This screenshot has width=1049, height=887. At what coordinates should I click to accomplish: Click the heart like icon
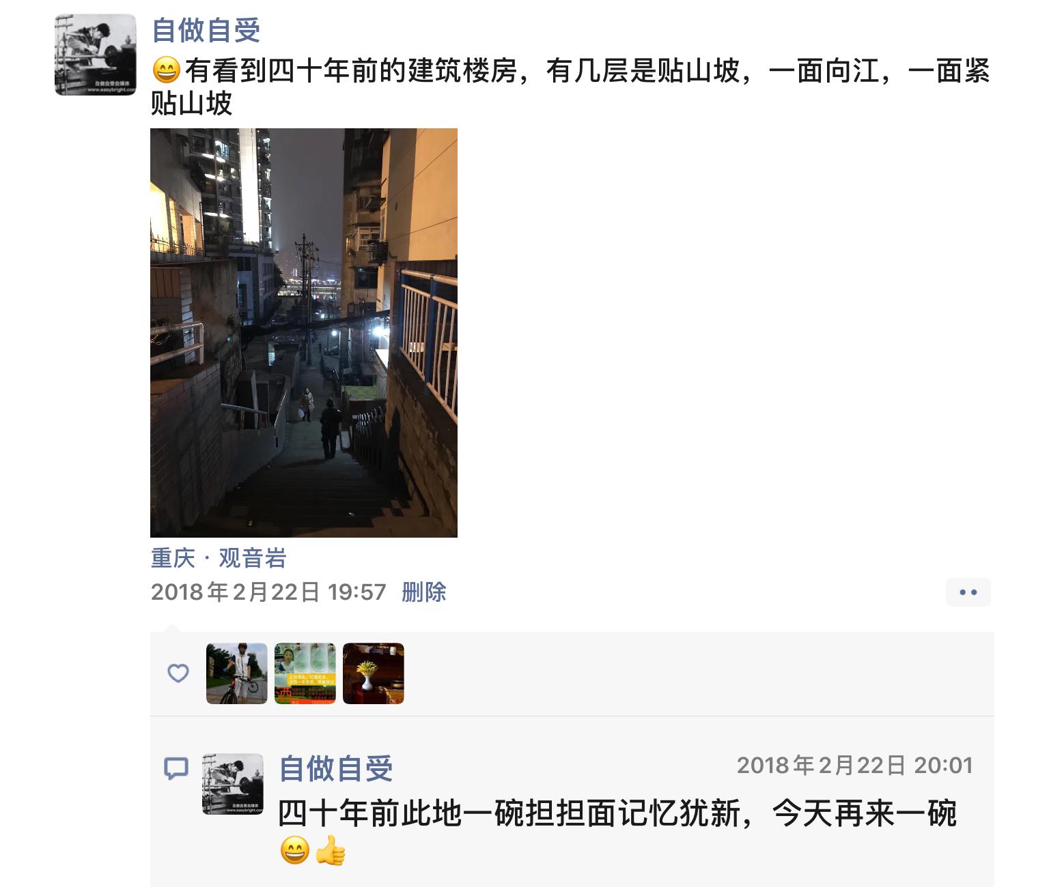[x=178, y=673]
